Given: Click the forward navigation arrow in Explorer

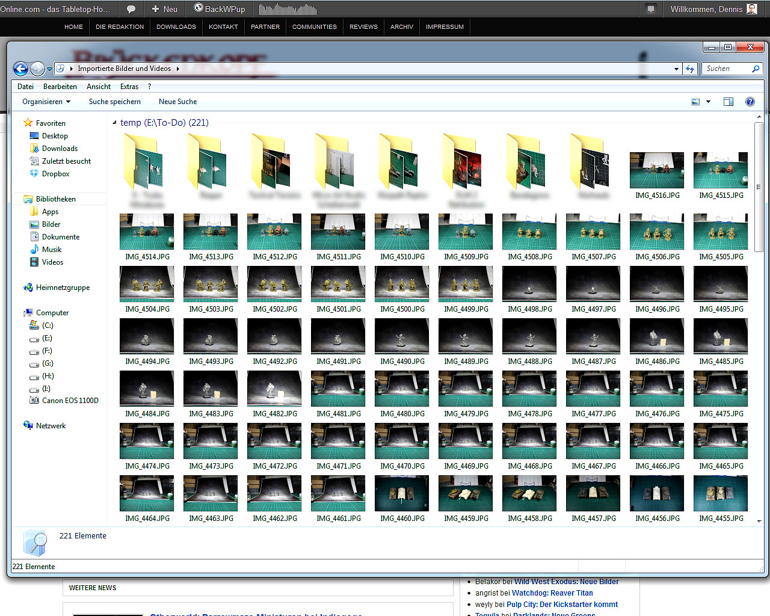Looking at the screenshot, I should pyautogui.click(x=37, y=69).
